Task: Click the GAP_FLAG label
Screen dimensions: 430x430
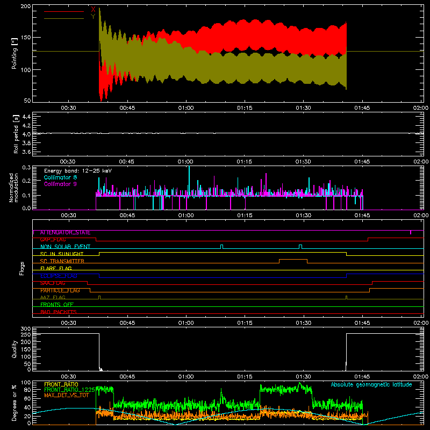Action: point(53,240)
